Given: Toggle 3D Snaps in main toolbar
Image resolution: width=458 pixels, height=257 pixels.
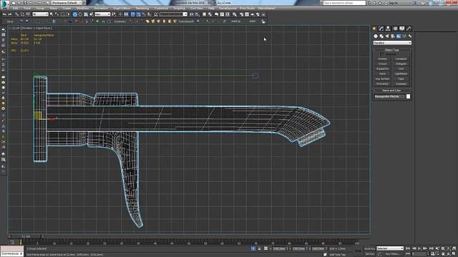Looking at the screenshot, I should pyautogui.click(x=133, y=14).
